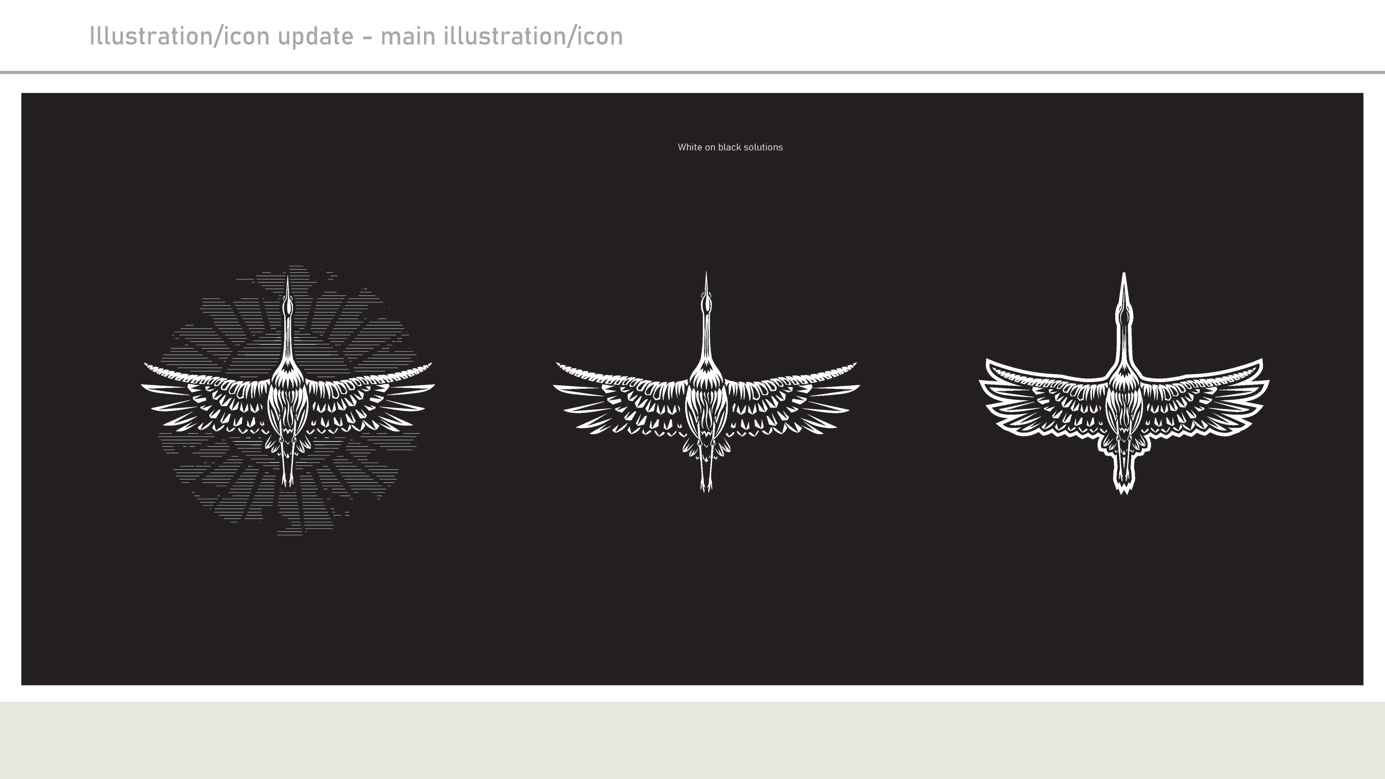The width and height of the screenshot is (1385, 779).
Task: Select the plain white heron illustration without outline
Action: (706, 382)
